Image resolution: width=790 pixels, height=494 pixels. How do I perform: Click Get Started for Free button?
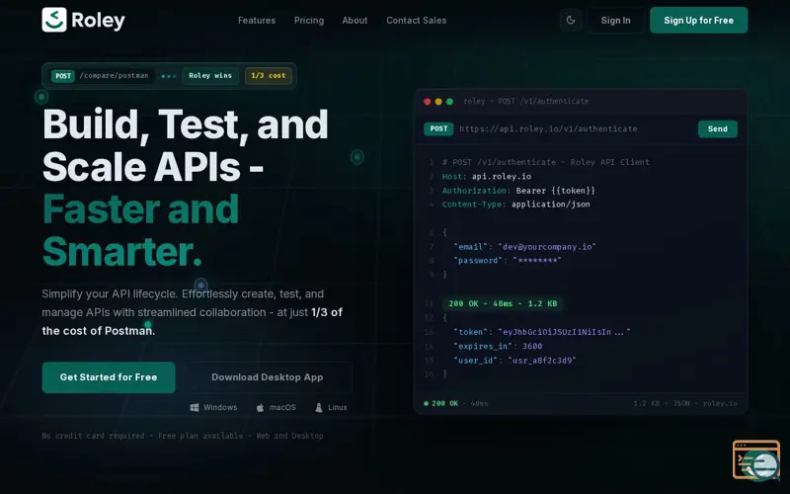click(x=109, y=377)
